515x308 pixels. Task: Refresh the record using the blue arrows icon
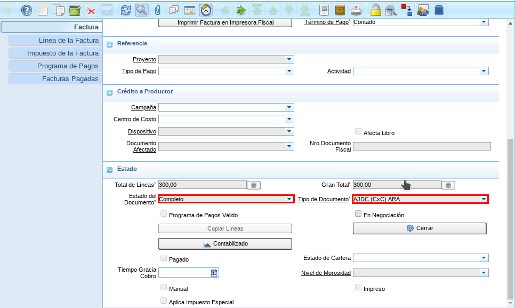tap(125, 10)
